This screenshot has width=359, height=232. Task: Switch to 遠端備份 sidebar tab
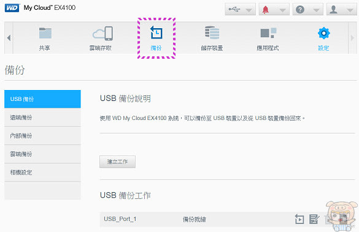coord(42,118)
